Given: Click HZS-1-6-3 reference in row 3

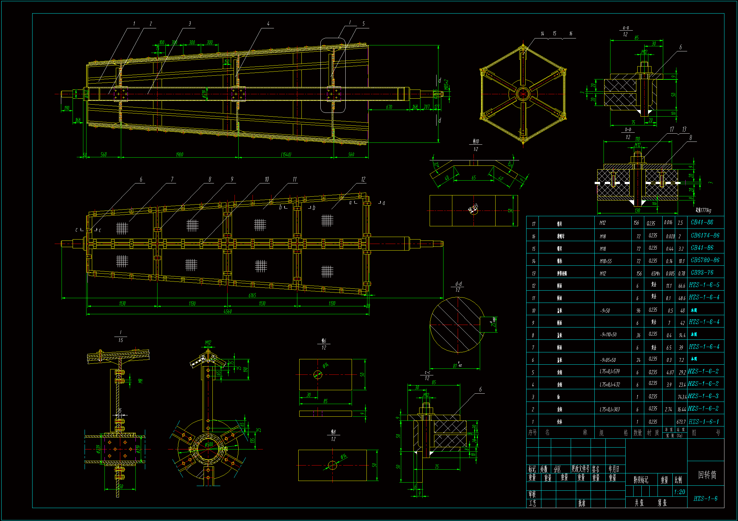Looking at the screenshot, I should click(703, 396).
